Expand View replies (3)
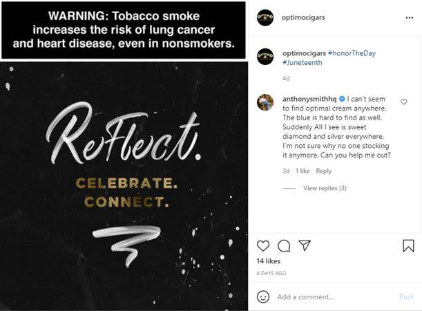Image resolution: width=422 pixels, height=311 pixels. tap(325, 188)
